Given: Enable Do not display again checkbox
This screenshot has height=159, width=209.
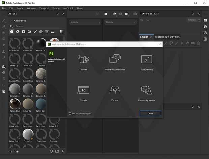Looking at the screenshot, I should point(70,113).
